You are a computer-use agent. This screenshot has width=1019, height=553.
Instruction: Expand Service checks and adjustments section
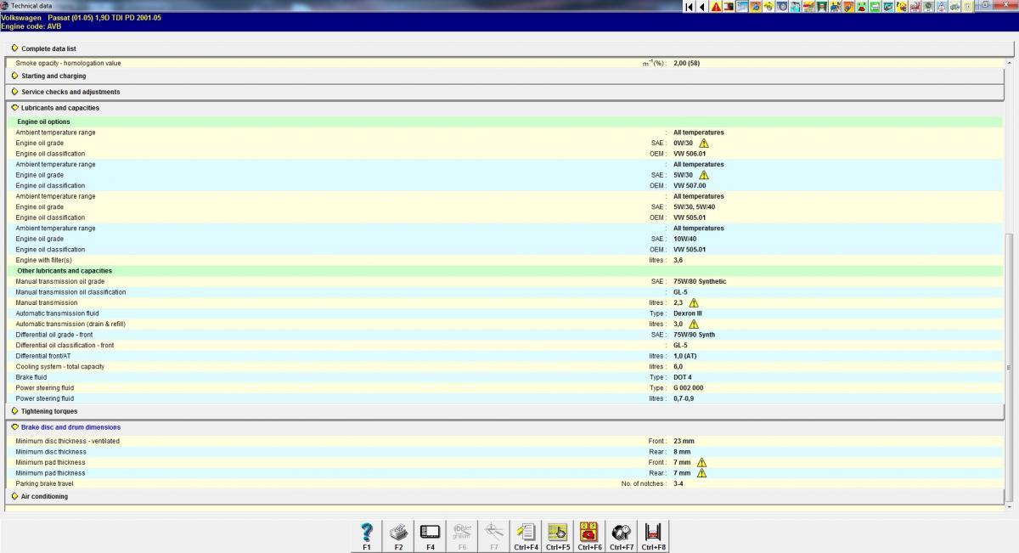[x=505, y=92]
